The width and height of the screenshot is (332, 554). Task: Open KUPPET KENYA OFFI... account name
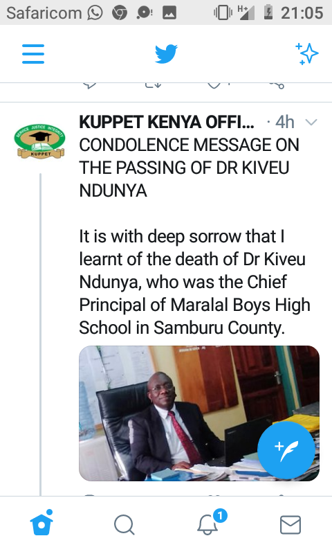click(167, 123)
